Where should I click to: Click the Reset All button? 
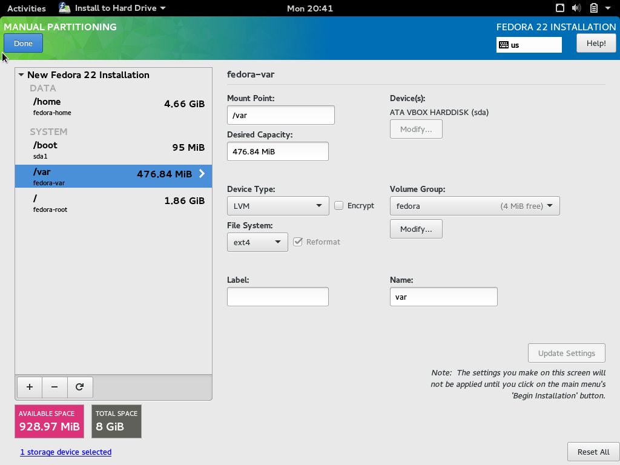593,452
